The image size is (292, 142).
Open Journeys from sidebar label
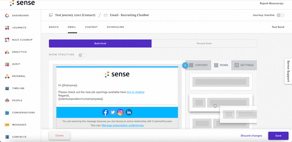(x=19, y=28)
